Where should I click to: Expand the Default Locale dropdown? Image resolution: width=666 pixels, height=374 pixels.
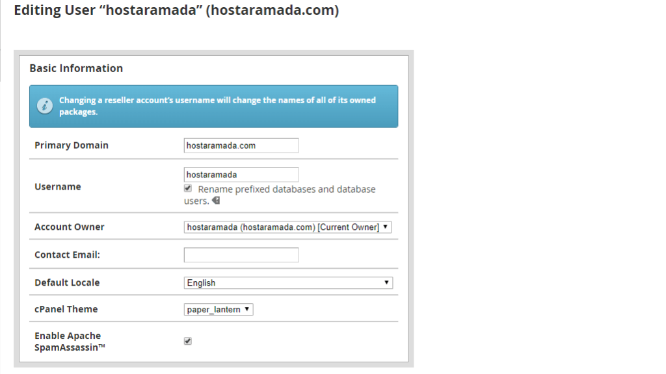coord(288,283)
